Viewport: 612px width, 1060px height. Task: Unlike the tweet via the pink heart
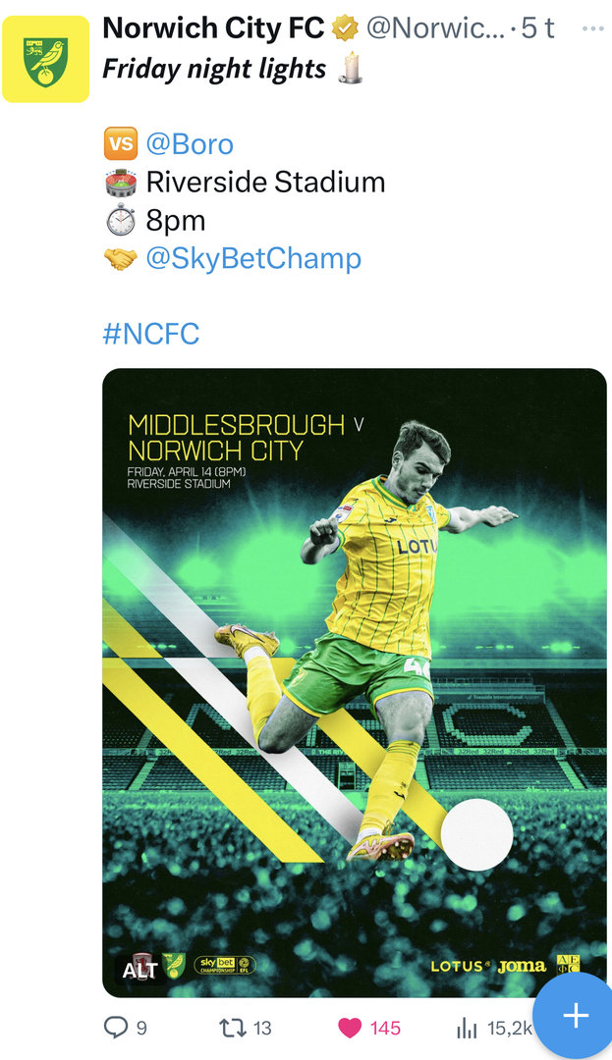click(350, 1028)
